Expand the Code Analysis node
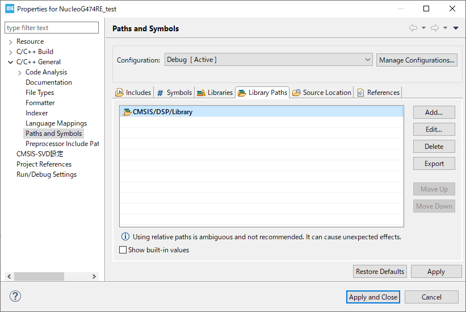This screenshot has width=466, height=312. (x=20, y=72)
